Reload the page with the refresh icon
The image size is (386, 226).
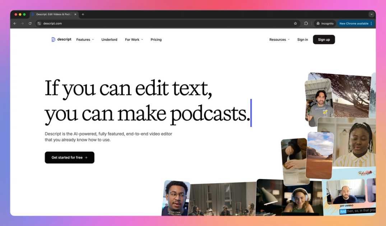(x=30, y=23)
